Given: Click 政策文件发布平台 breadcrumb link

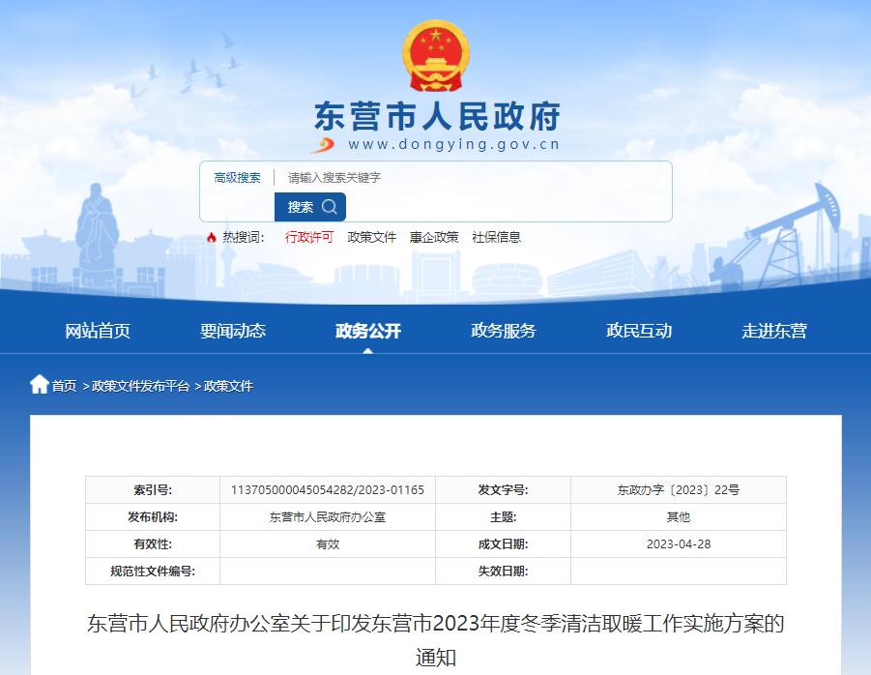Looking at the screenshot, I should click(140, 386).
